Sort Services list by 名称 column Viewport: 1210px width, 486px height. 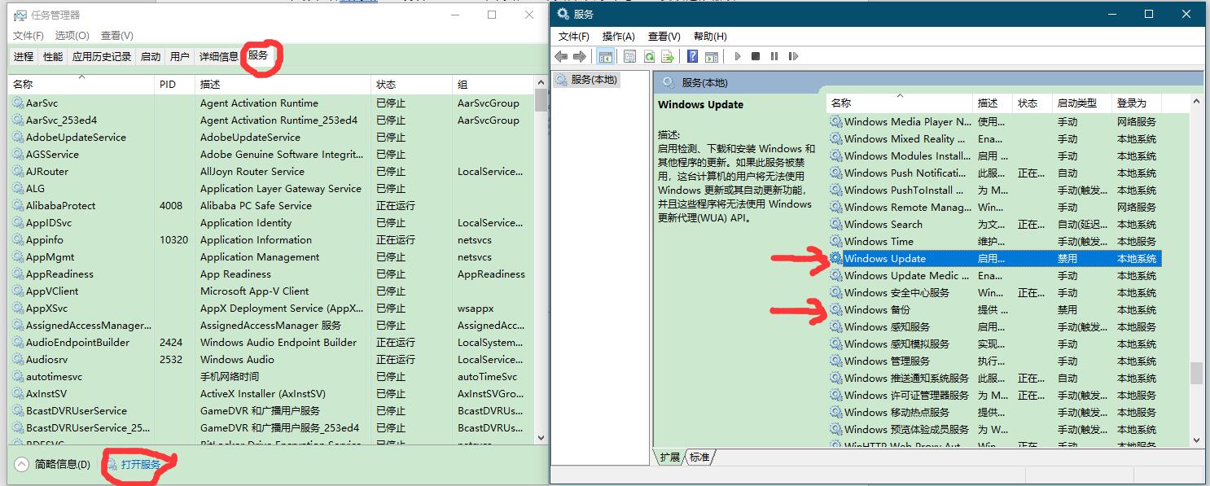coord(899,103)
